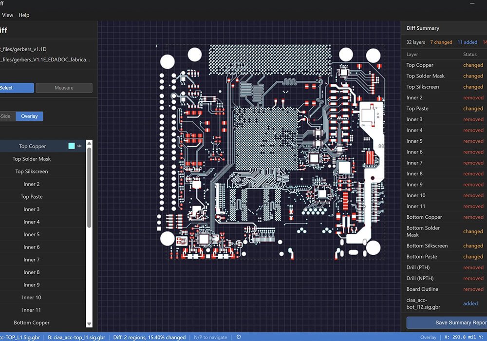Select Top Copper in the left layer list
This screenshot has width=487, height=341.
pyautogui.click(x=42, y=146)
